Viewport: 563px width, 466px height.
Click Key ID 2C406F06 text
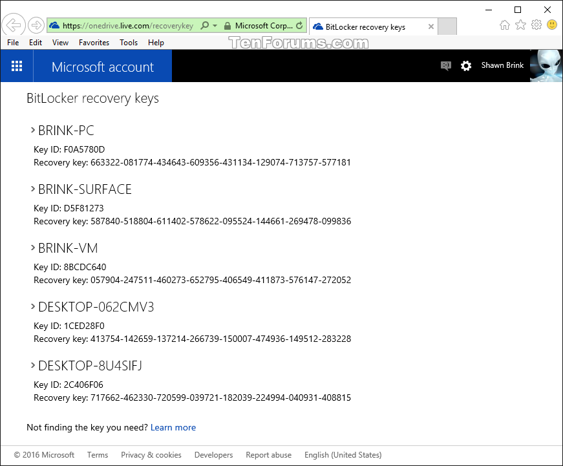(x=69, y=385)
